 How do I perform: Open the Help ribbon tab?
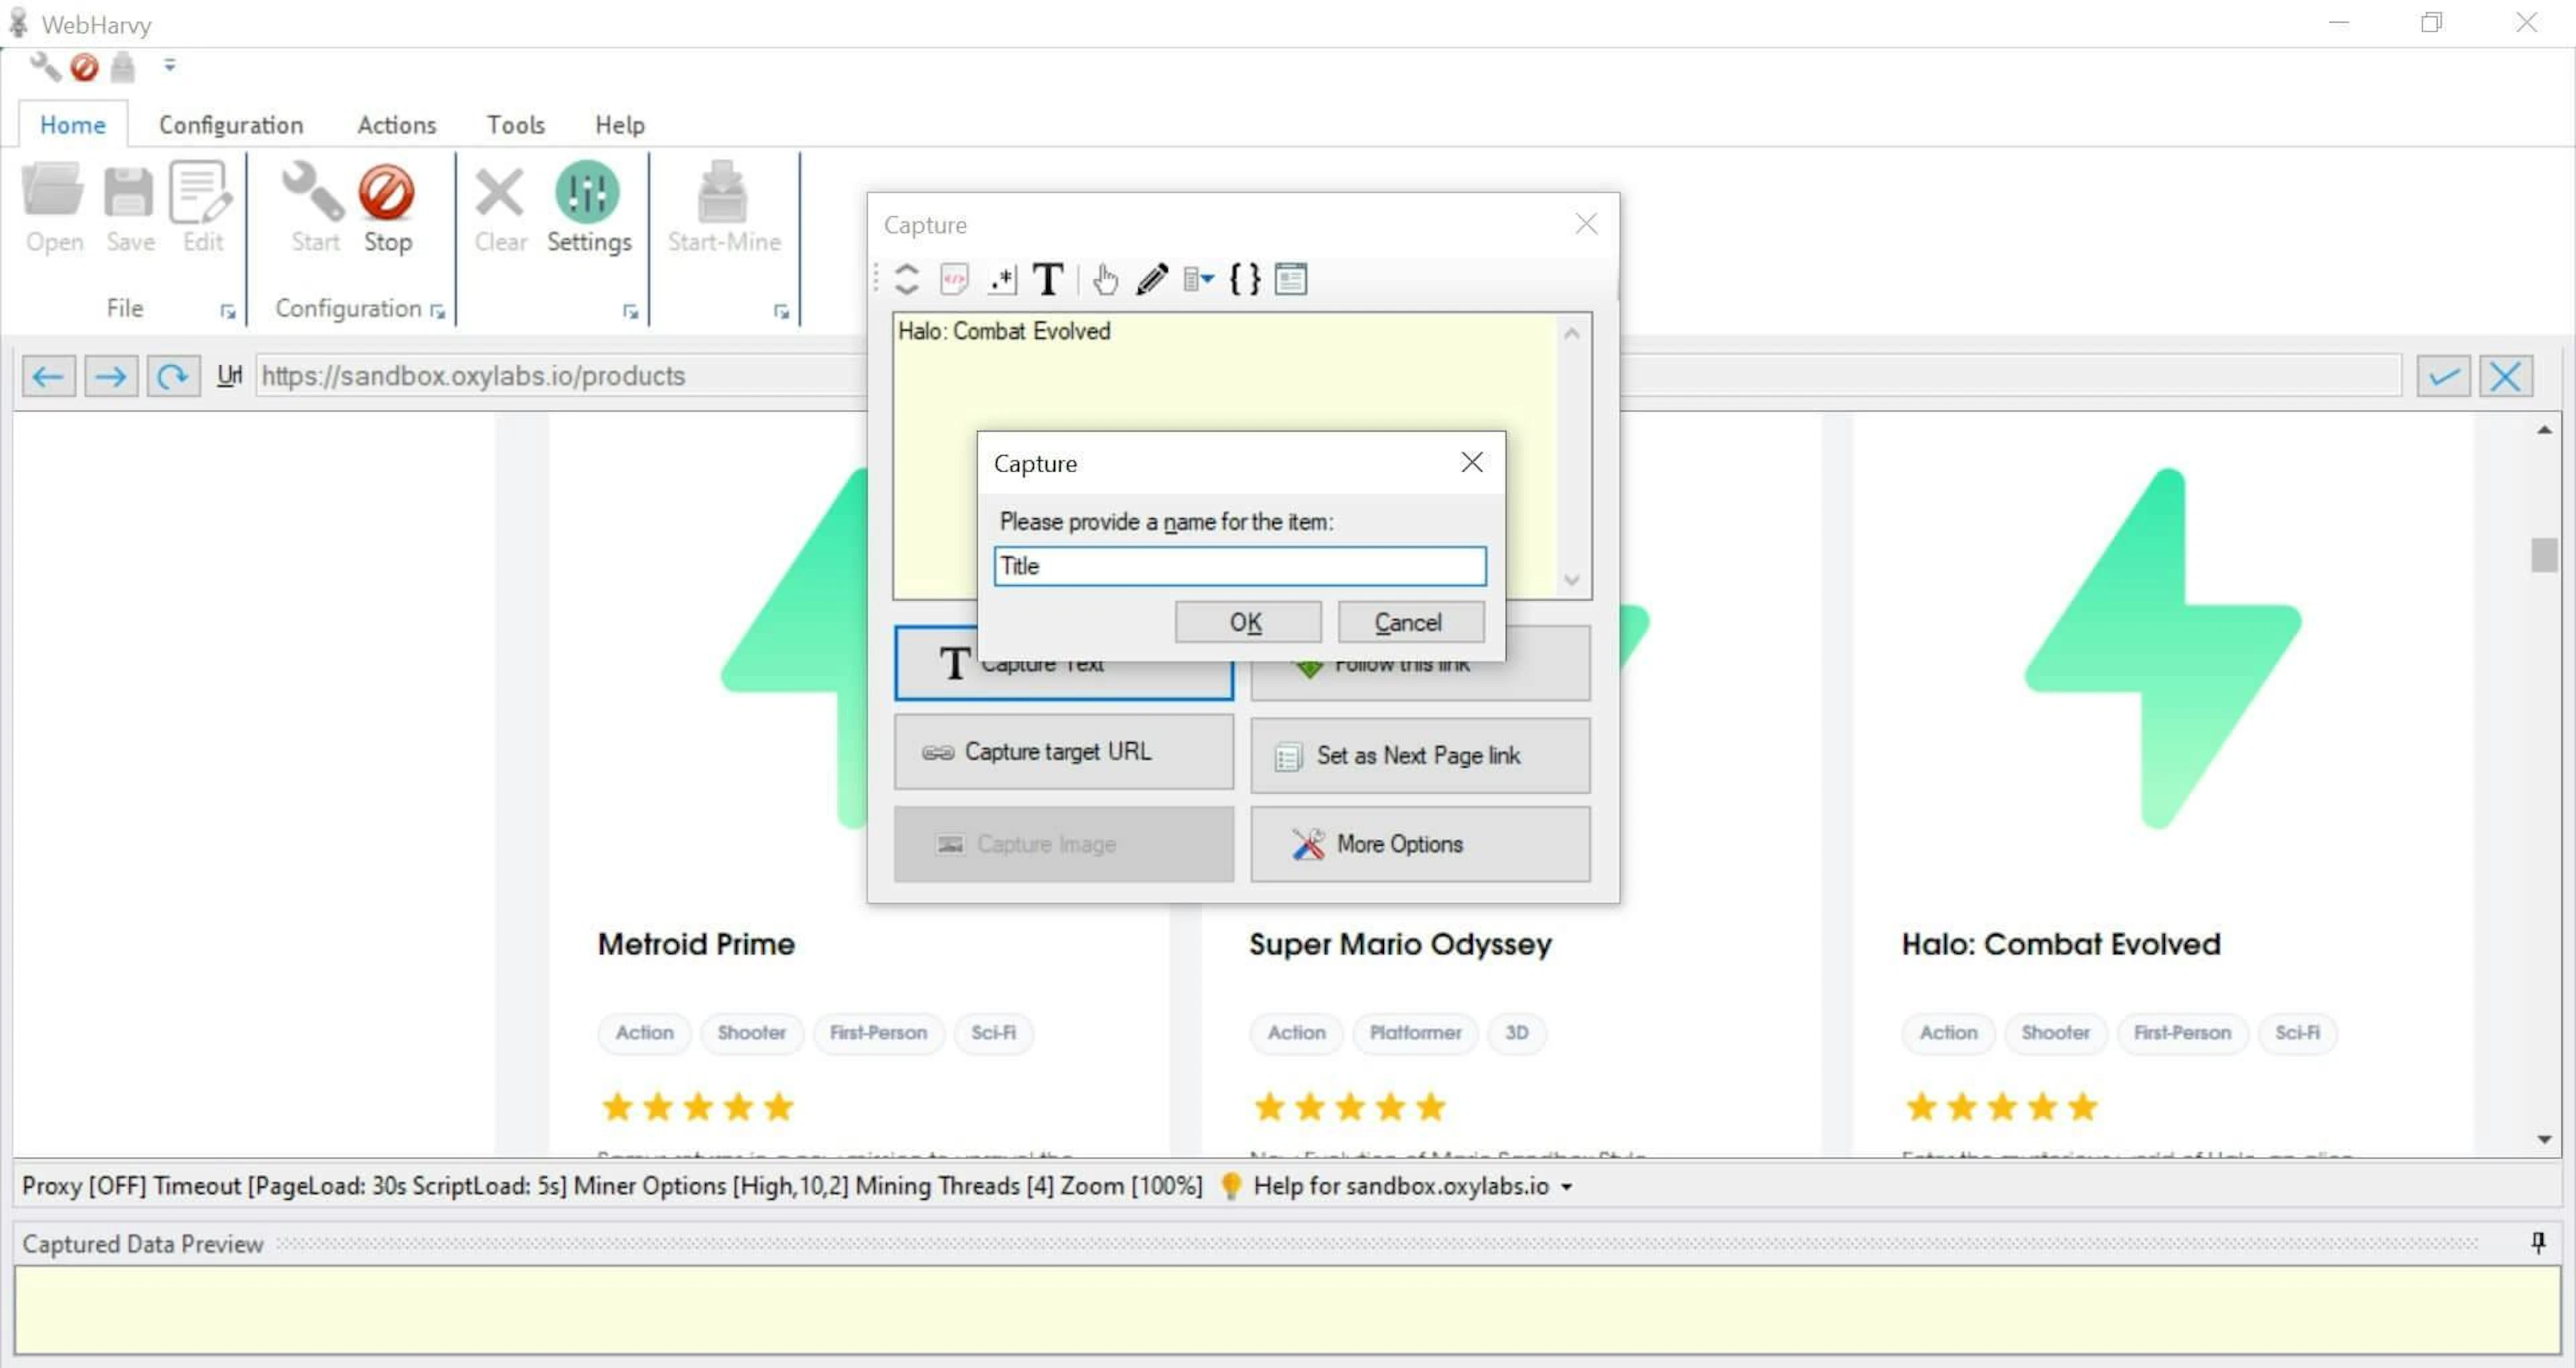pyautogui.click(x=620, y=125)
